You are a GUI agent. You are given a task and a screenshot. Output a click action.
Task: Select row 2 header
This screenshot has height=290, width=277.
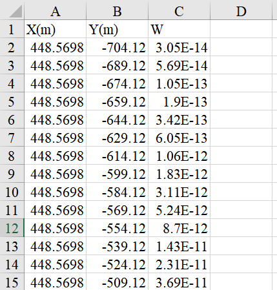coord(12,47)
